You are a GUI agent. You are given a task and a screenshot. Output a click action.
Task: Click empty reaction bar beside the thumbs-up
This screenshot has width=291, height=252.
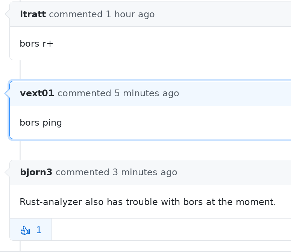[x=169, y=229]
